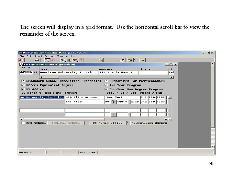Image resolution: width=233 pixels, height=175 pixels.
Task: Click the red exit door toolbar icon
Action: click(x=21, y=60)
